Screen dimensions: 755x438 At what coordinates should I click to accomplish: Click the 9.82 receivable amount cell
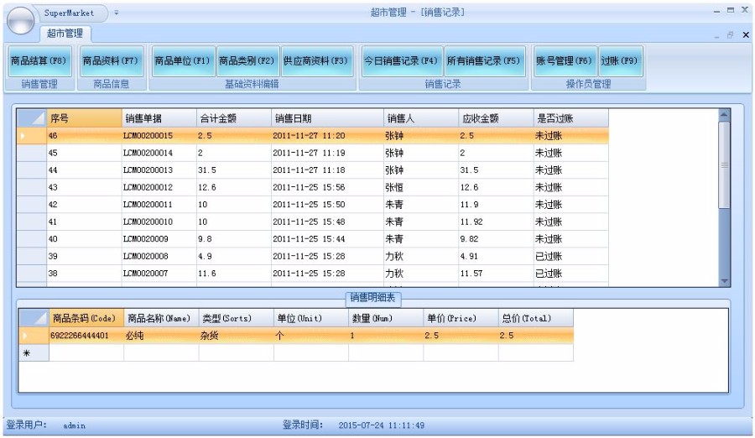(x=496, y=239)
